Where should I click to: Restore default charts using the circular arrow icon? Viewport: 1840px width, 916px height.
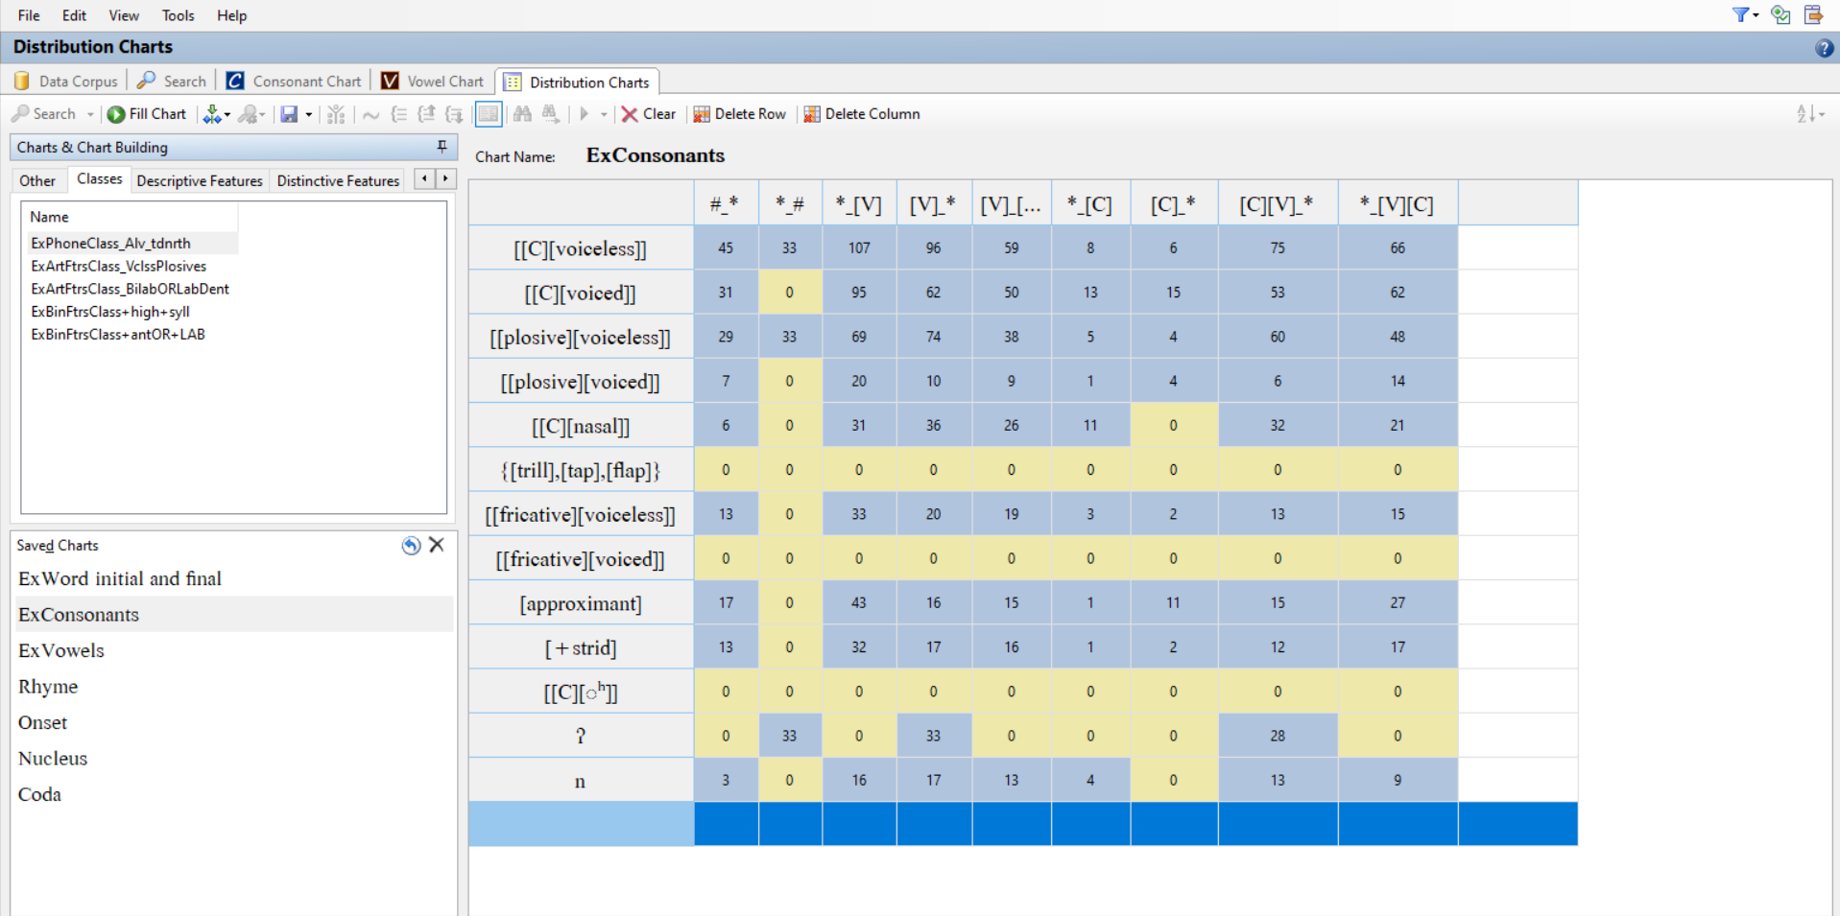pos(412,545)
